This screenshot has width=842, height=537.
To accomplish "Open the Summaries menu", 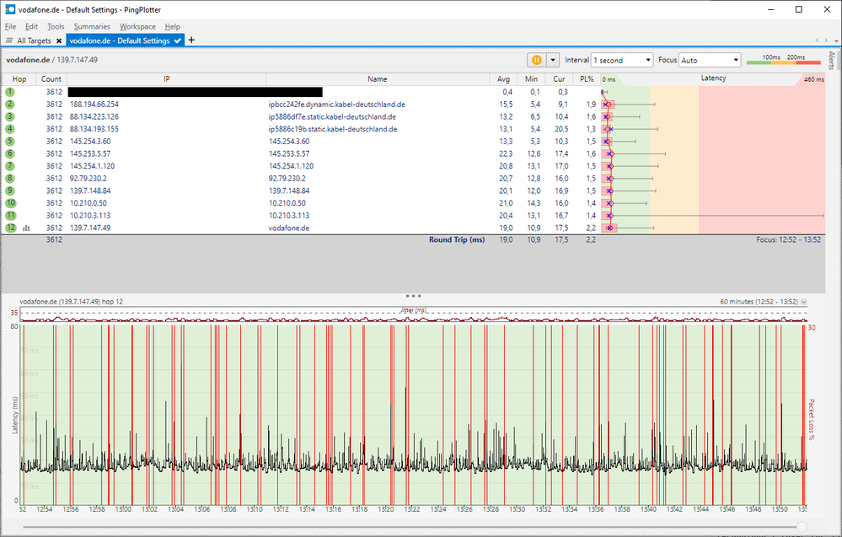I will pos(91,27).
